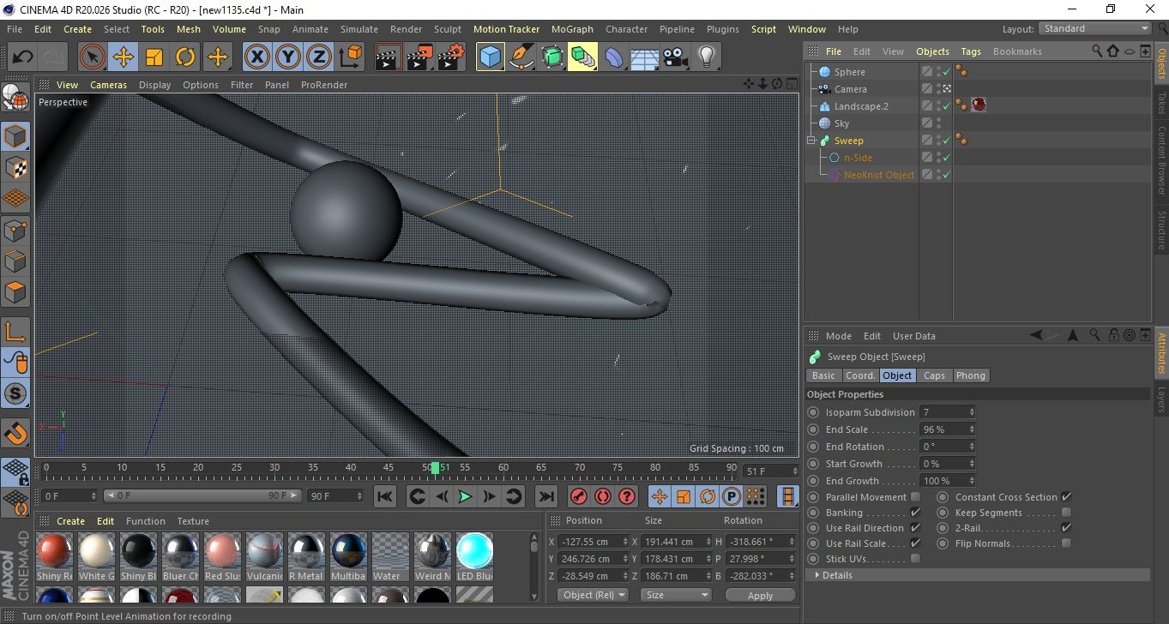The image size is (1169, 624).
Task: Open Edit Render Settings icon
Action: pyautogui.click(x=450, y=57)
